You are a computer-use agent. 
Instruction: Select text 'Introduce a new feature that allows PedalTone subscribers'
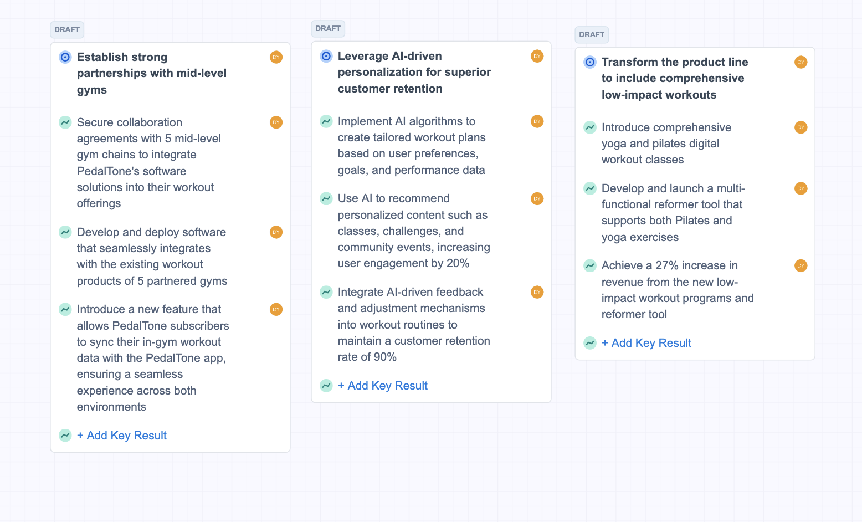point(153,318)
